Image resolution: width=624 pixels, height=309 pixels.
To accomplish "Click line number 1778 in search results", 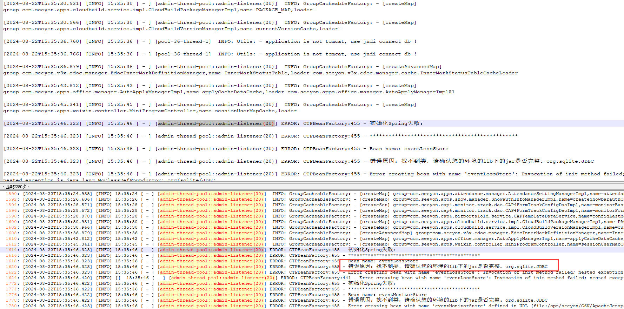I will click(12, 300).
